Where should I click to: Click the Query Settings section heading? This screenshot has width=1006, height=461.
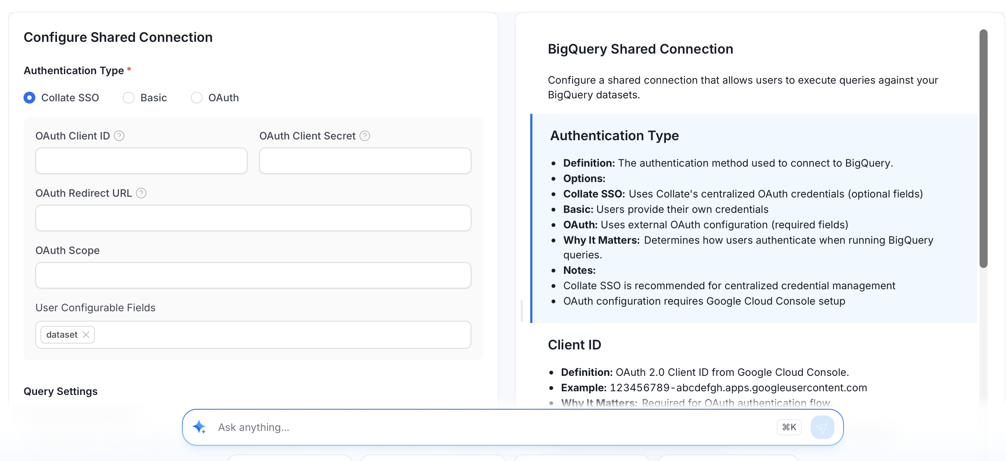tap(61, 391)
